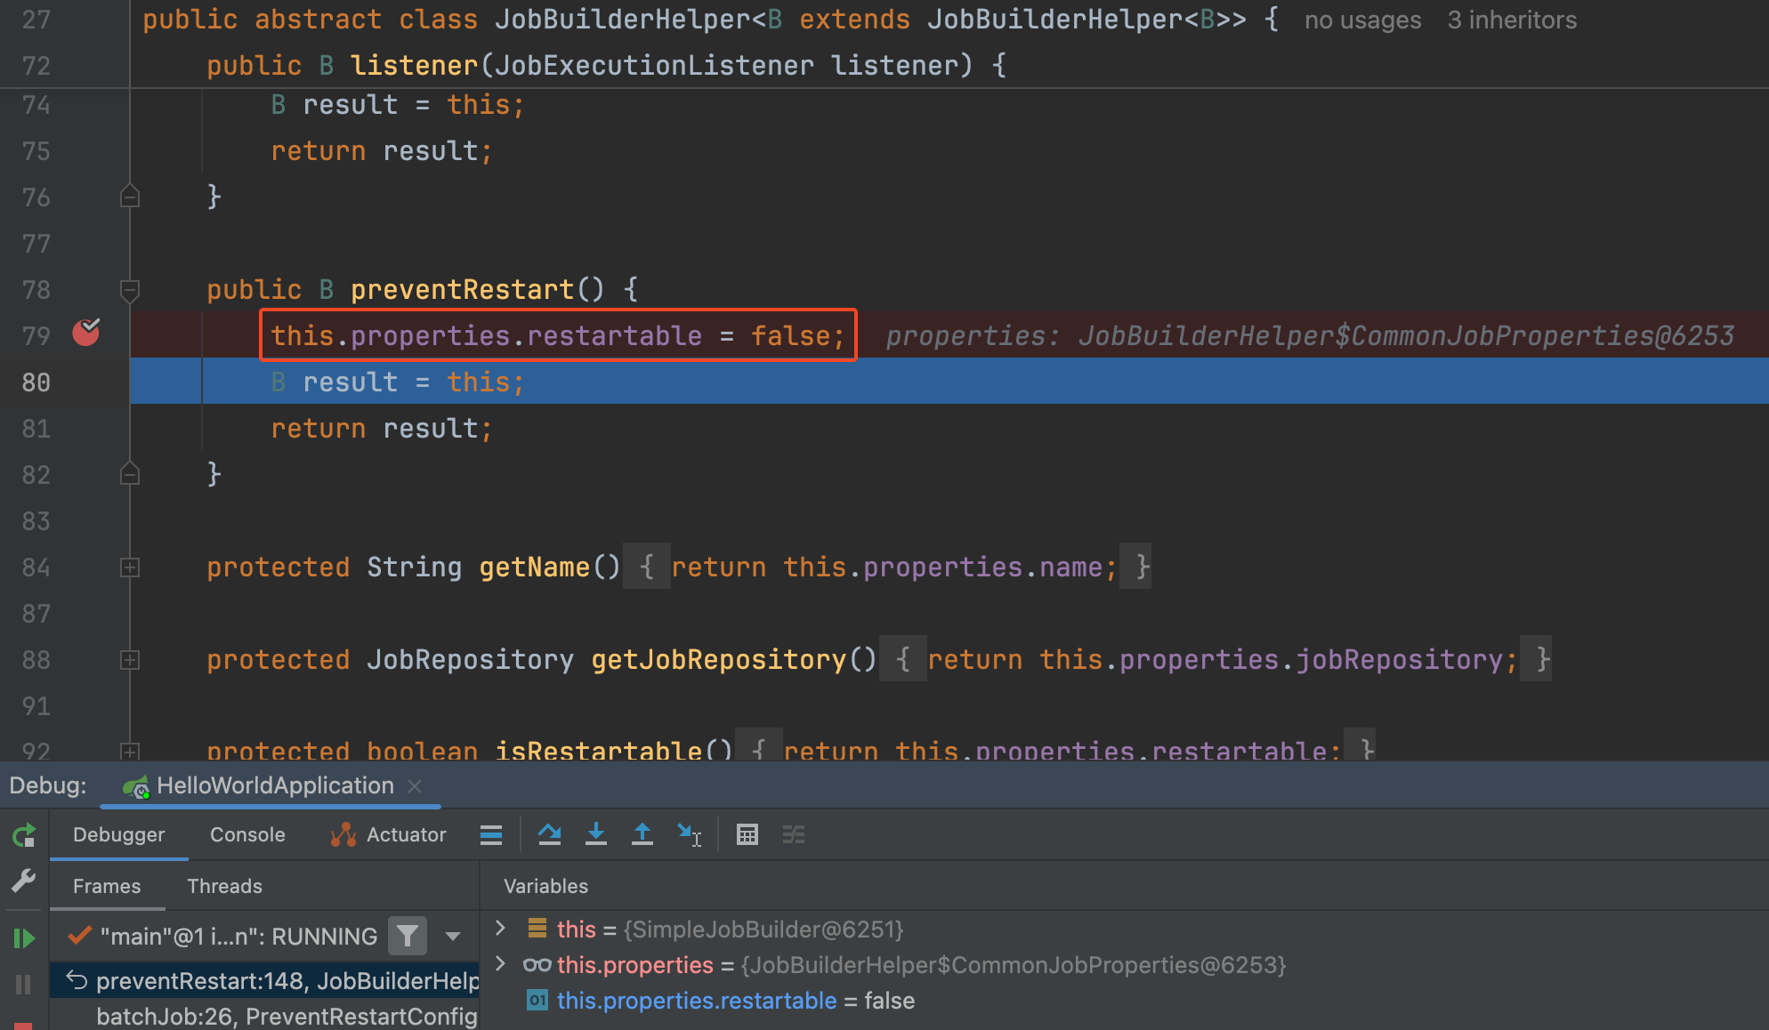Click Step Over debugger icon
Screen dimensions: 1769x1030
pyautogui.click(x=550, y=834)
